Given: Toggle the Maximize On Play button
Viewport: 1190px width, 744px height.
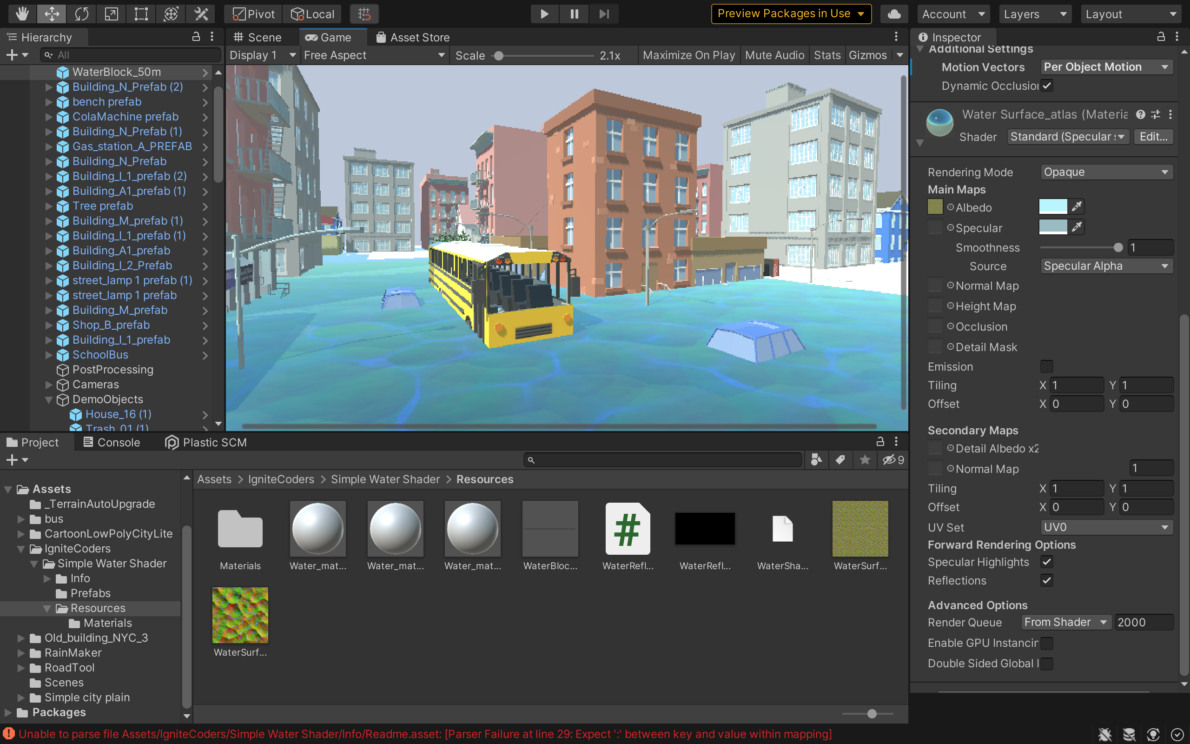Looking at the screenshot, I should (688, 55).
